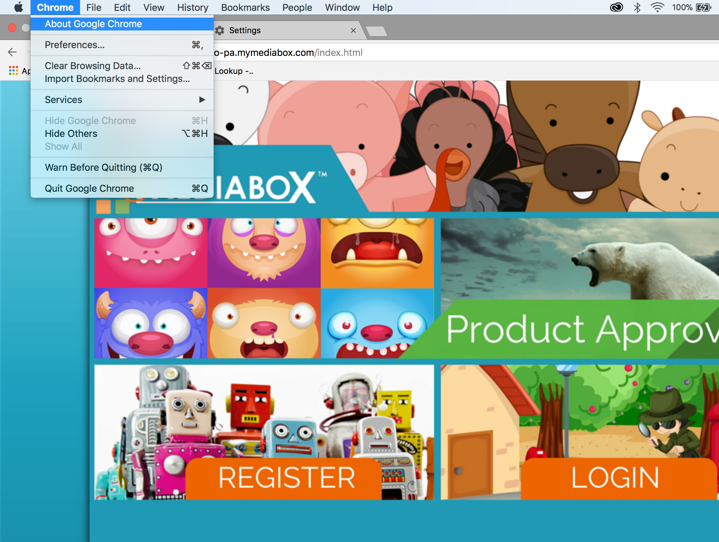Close the Settings tab
This screenshot has width=719, height=542.
pos(353,30)
